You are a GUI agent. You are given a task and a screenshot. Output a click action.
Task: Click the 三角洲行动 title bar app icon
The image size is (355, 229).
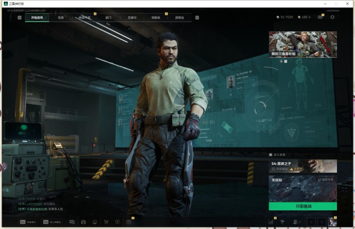[x=6, y=4]
